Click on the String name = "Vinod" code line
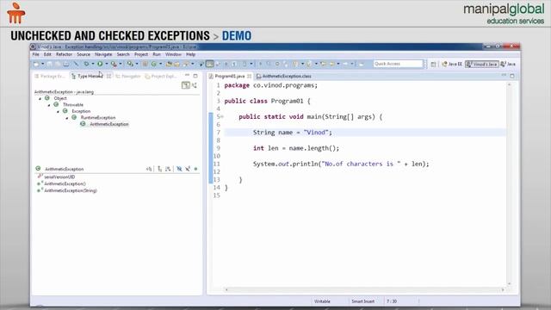 click(x=293, y=133)
